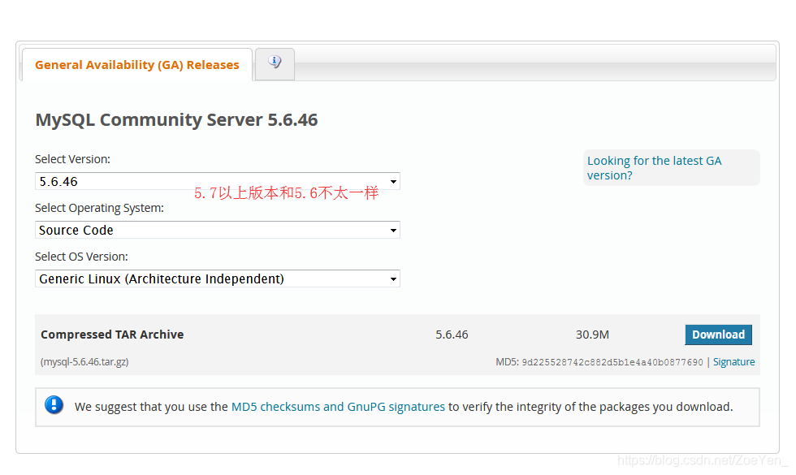Open the info speech-bubble tab
Image resolution: width=796 pixels, height=475 pixels.
(275, 64)
